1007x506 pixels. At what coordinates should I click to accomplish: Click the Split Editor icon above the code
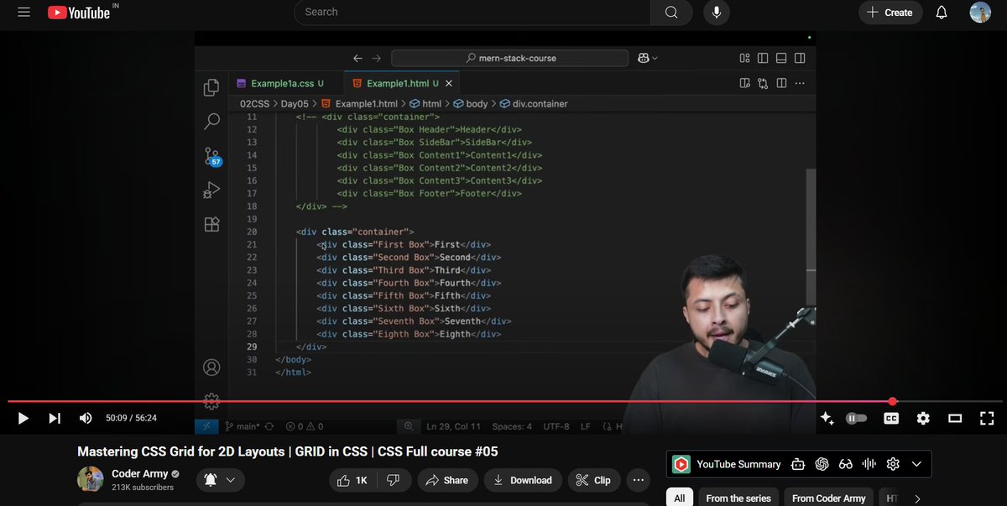(x=781, y=83)
